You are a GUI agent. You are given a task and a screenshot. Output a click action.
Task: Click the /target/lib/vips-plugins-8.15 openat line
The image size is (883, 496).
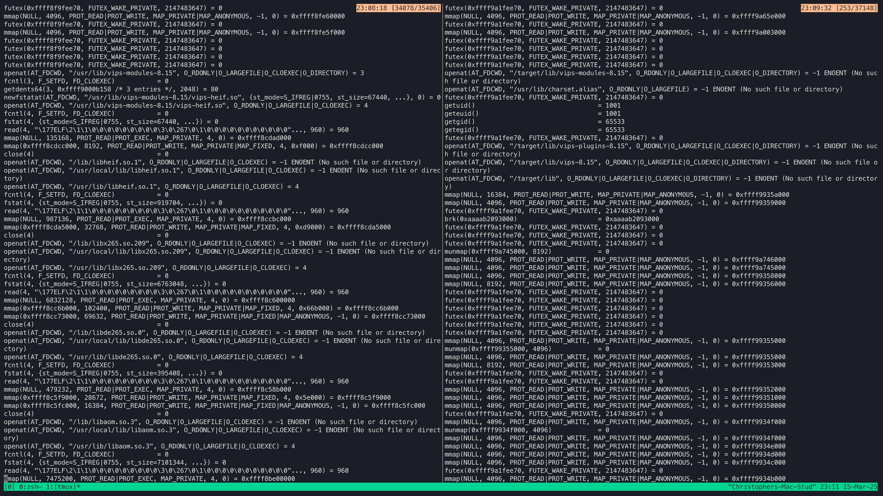(x=660, y=146)
